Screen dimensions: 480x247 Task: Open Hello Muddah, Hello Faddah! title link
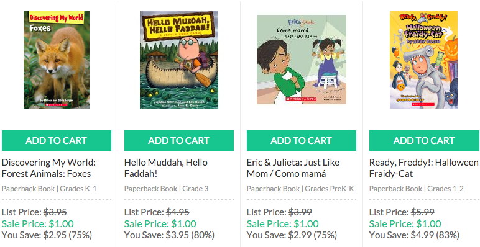[x=166, y=168]
